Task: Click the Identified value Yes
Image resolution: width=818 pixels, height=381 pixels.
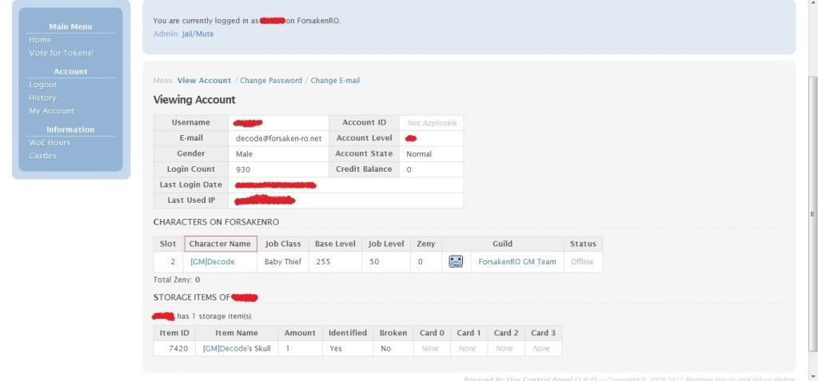Action: point(336,348)
